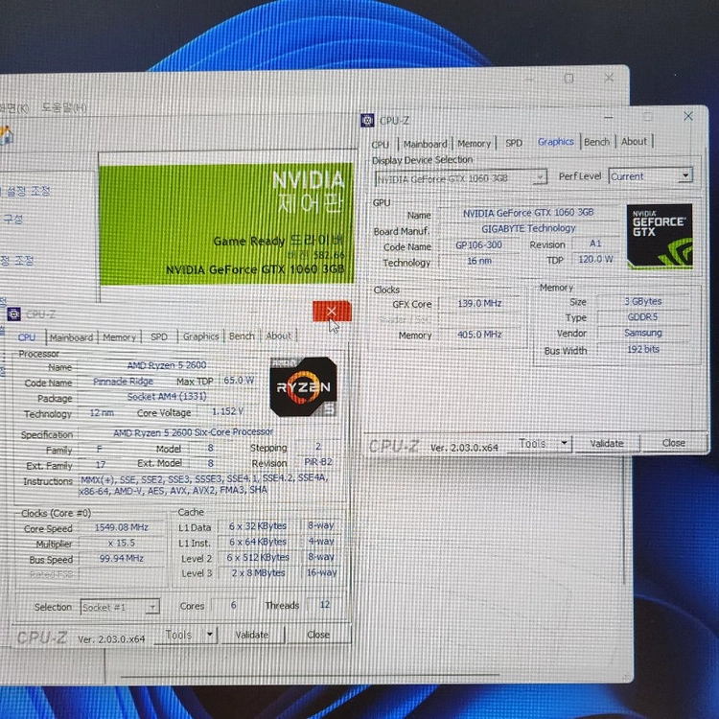719x719 pixels.
Task: Click GFX Core 139.0 MHz value
Action: point(479,303)
